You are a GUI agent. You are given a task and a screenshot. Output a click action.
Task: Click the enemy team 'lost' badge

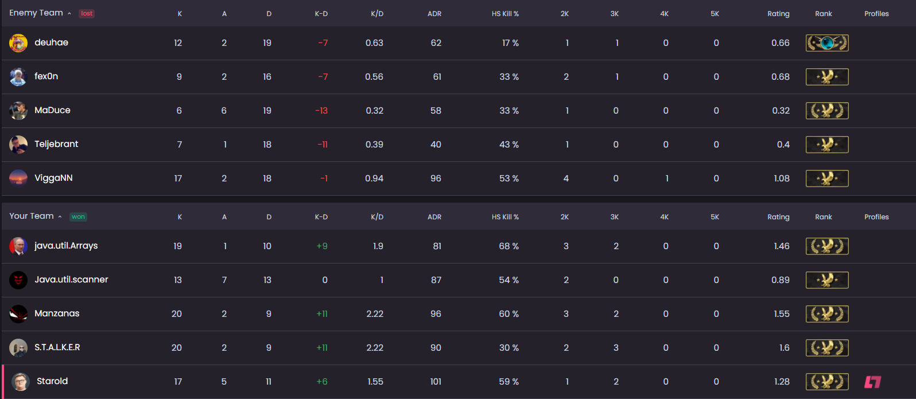coord(87,14)
